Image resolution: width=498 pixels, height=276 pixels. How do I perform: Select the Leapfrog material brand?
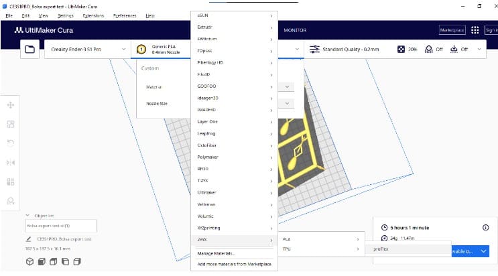(234, 133)
